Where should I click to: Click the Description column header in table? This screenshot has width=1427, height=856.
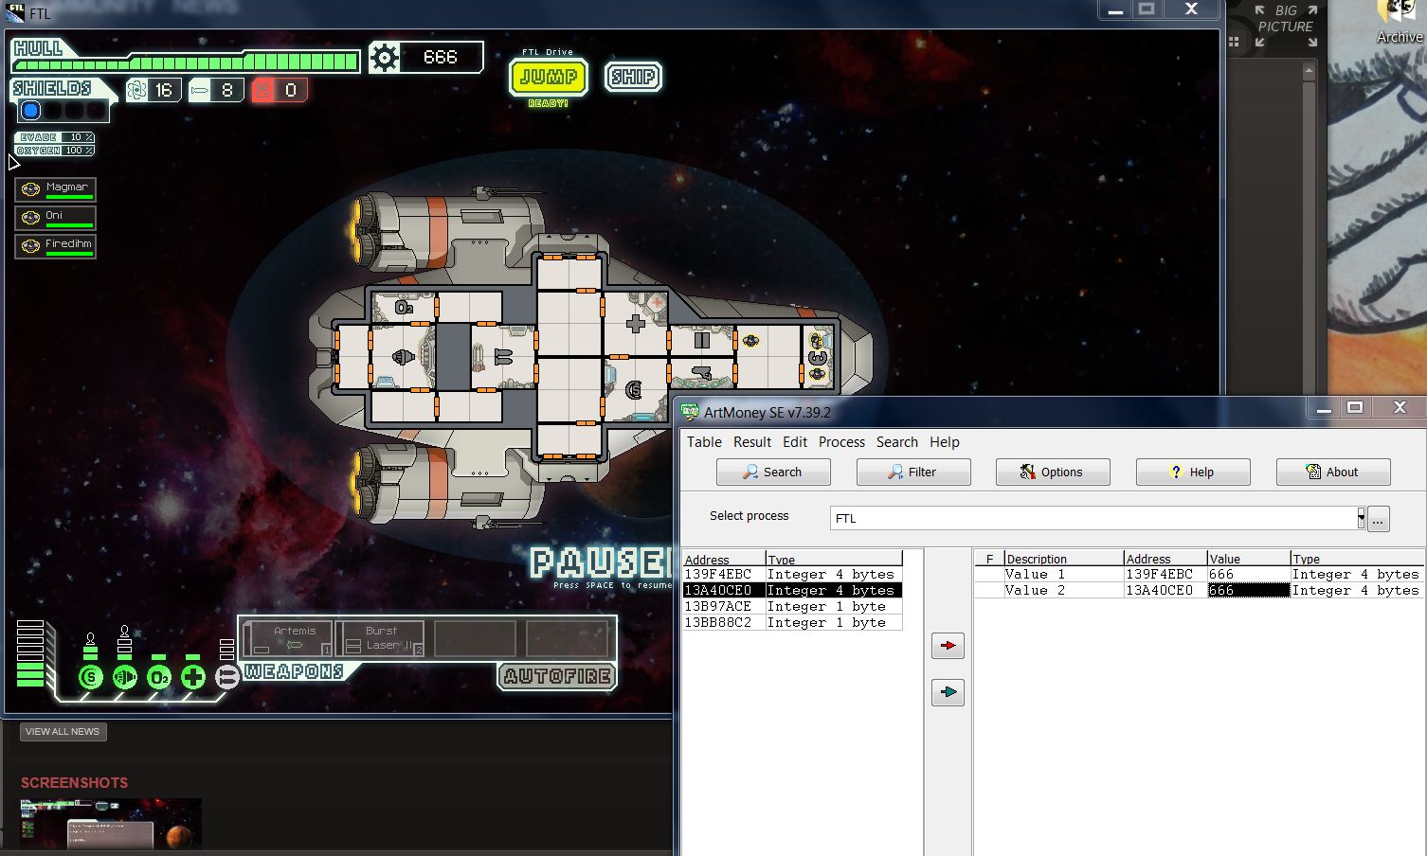(1063, 559)
